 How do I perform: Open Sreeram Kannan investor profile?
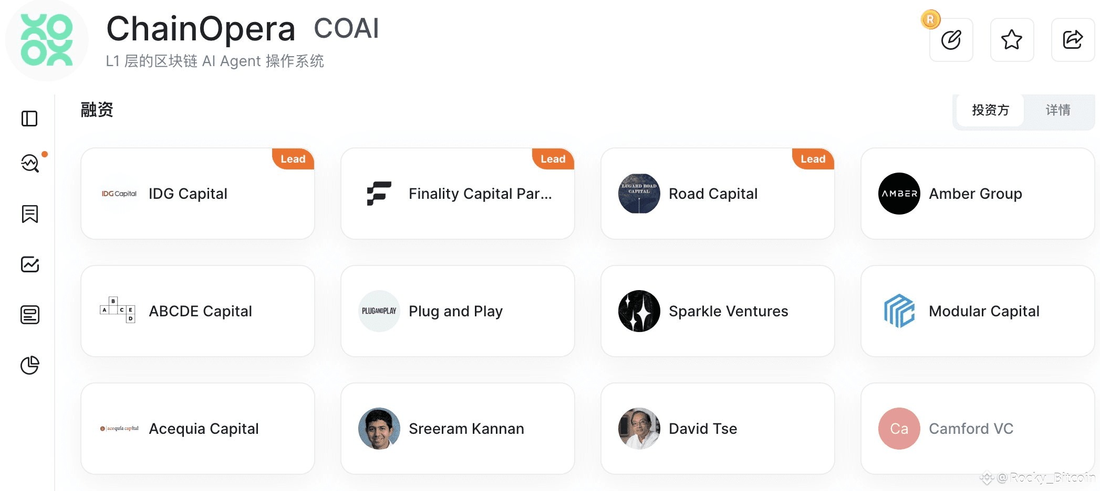click(x=458, y=429)
